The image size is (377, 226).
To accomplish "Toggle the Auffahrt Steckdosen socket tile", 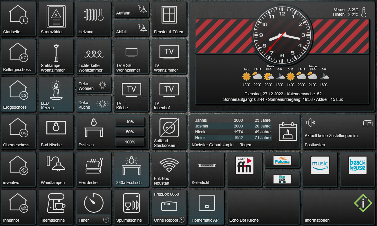I will click(x=169, y=132).
